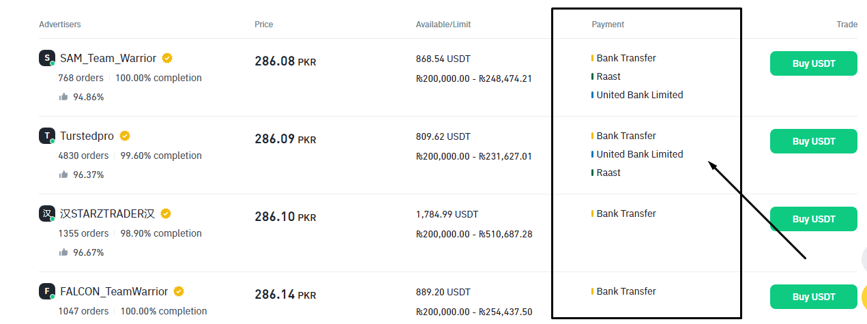Buy USDT at 286.08 PKR
Viewport: 867px width, 324px height.
(813, 63)
